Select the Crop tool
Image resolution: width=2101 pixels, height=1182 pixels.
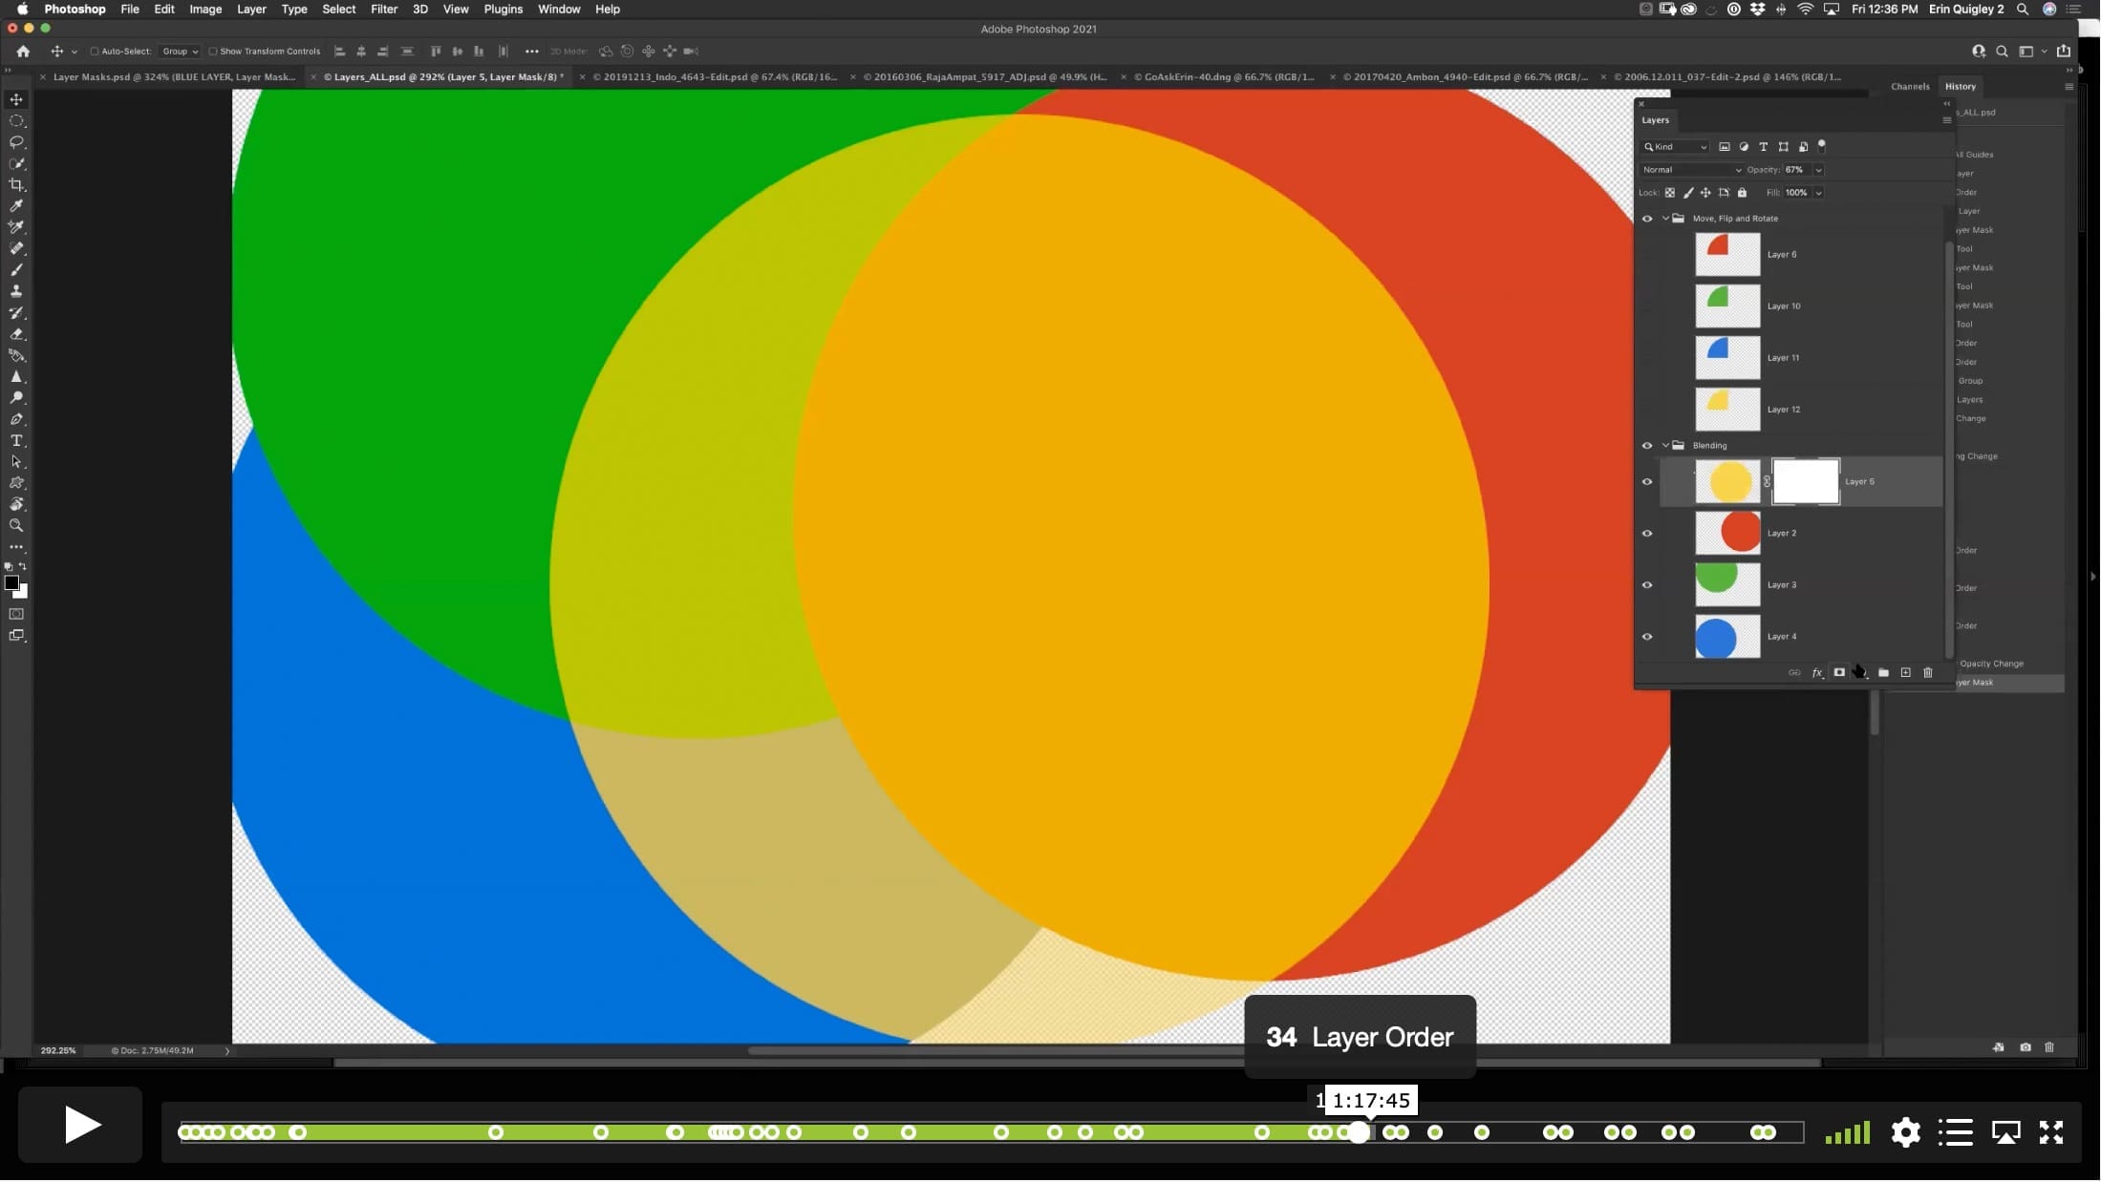16,185
